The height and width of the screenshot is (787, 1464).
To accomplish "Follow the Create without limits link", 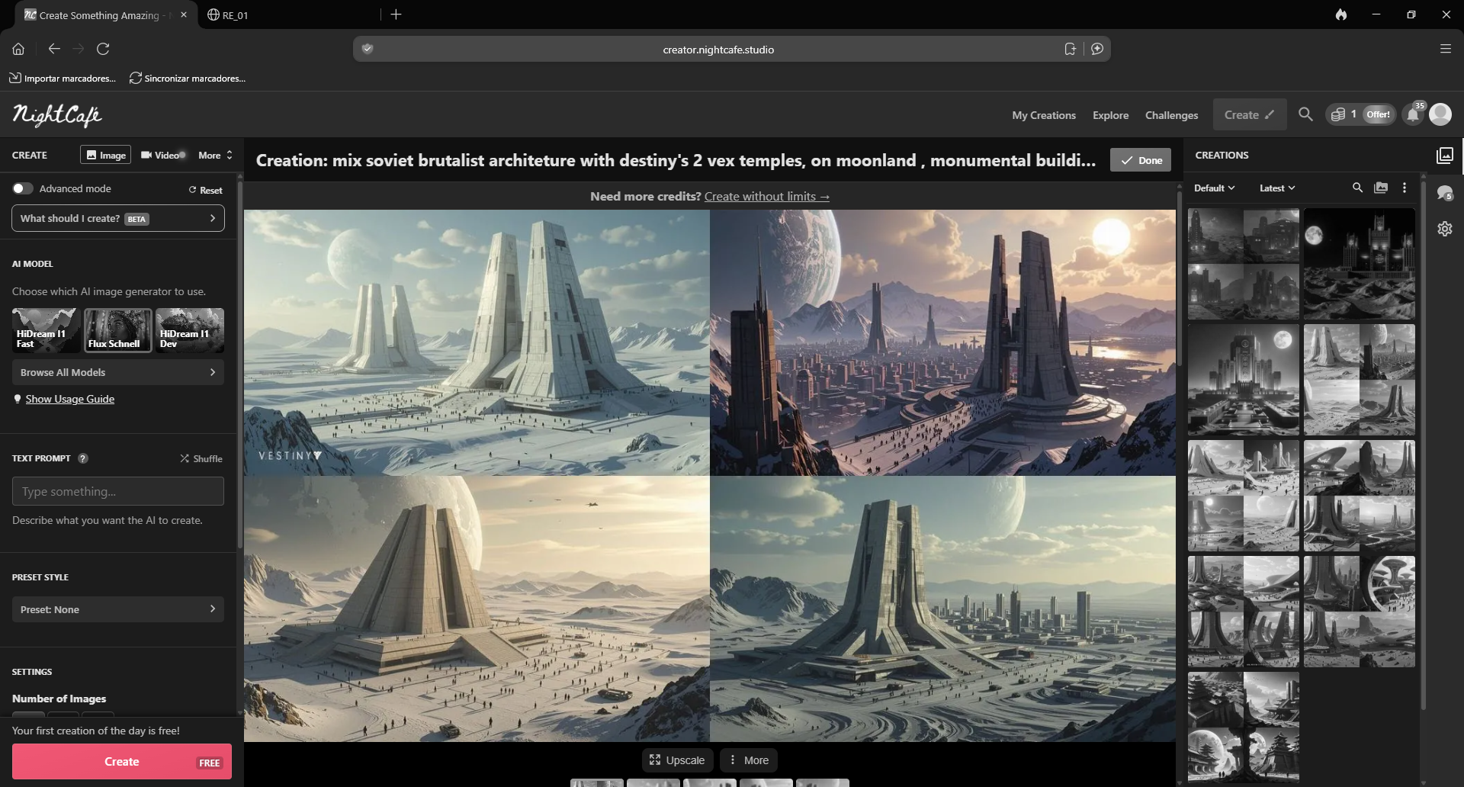I will (766, 196).
